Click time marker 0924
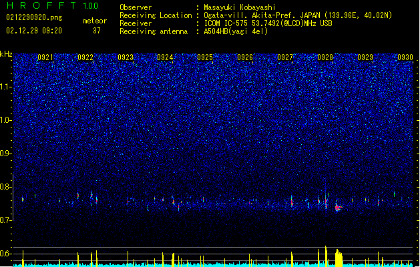Viewport: 420px width, 267px height. pyautogui.click(x=165, y=57)
